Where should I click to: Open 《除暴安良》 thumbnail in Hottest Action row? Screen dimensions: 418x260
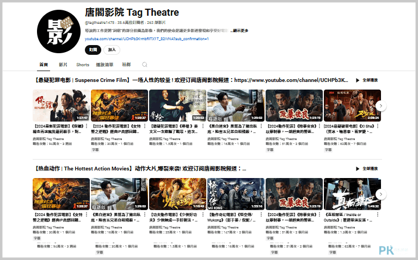click(x=294, y=194)
